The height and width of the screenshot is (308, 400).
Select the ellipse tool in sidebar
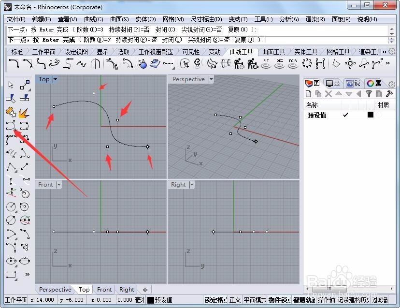[x=11, y=261]
